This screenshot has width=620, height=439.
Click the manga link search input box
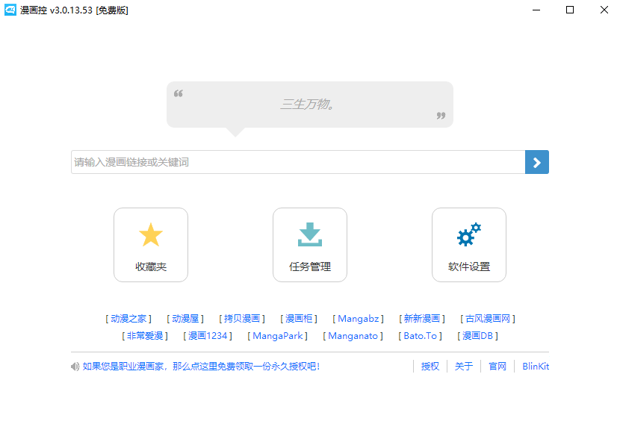pyautogui.click(x=291, y=161)
